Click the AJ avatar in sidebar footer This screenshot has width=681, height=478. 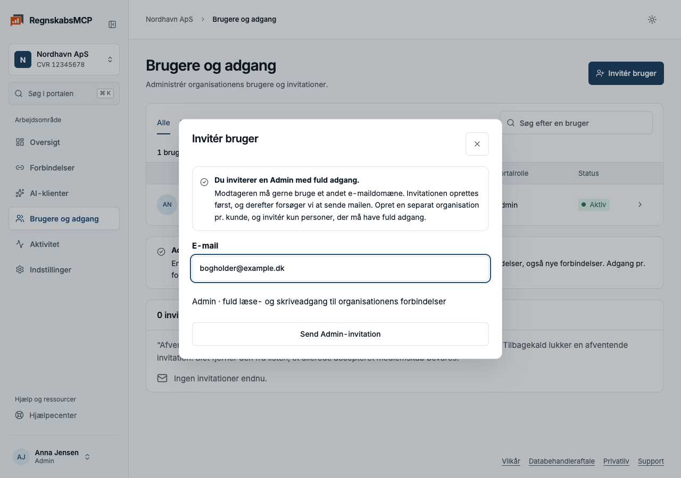21,457
